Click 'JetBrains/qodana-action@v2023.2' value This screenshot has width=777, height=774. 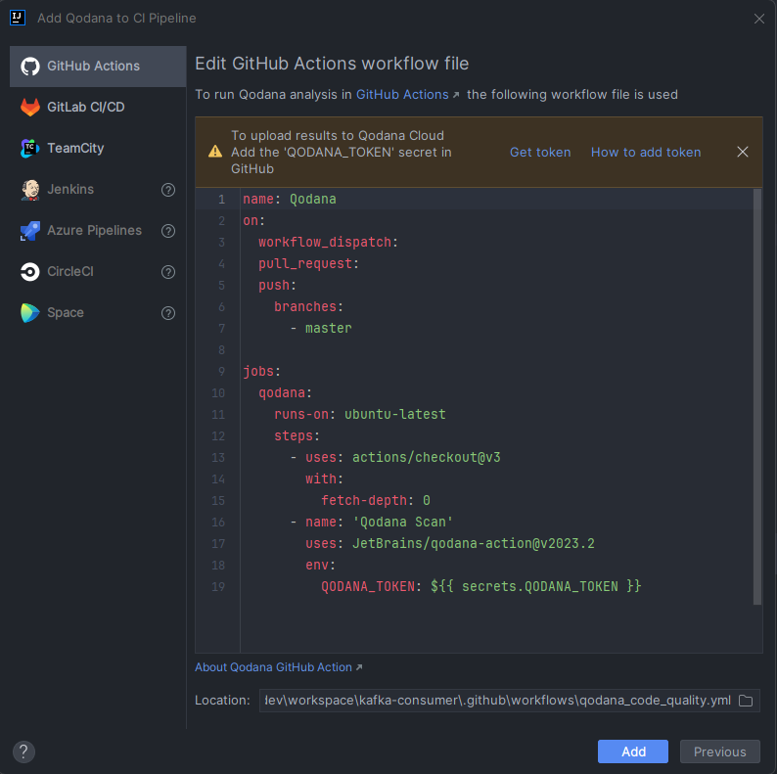[x=474, y=544]
